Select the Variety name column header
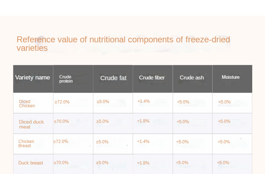This screenshot has width=265, height=174. coord(33,78)
